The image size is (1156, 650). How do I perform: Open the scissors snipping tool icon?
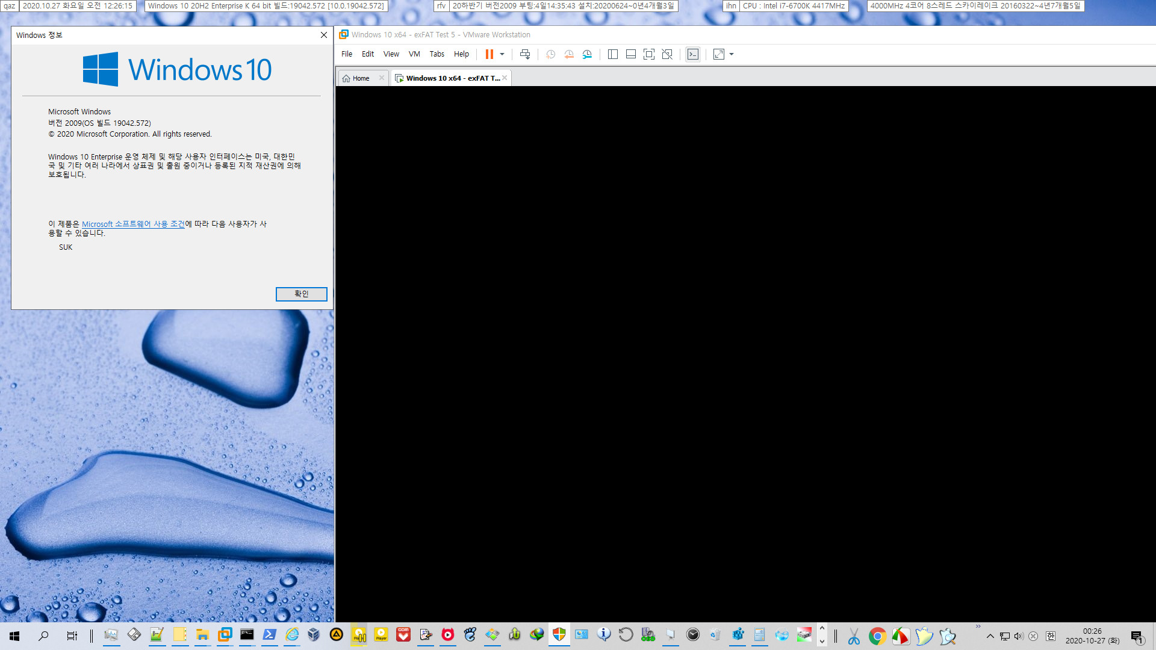click(x=854, y=636)
